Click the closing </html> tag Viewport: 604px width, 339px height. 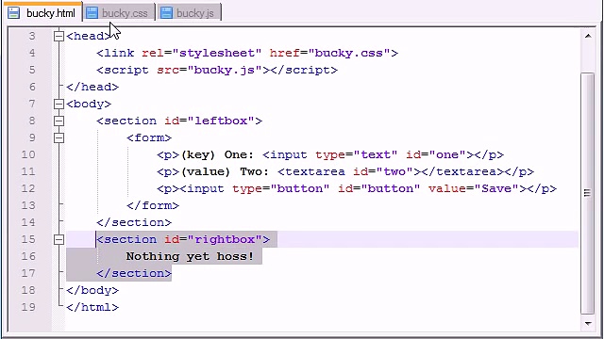tap(92, 307)
